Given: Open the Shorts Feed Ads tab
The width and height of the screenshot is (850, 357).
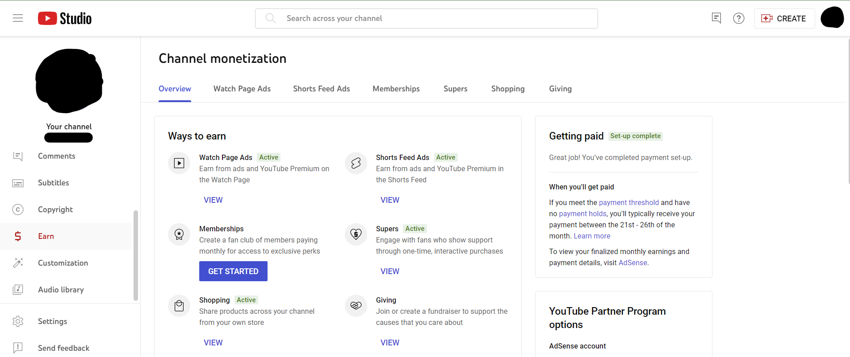Looking at the screenshot, I should (x=322, y=89).
